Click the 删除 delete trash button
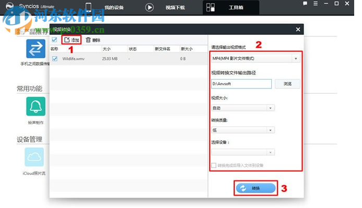This screenshot has width=362, height=208. [93, 40]
